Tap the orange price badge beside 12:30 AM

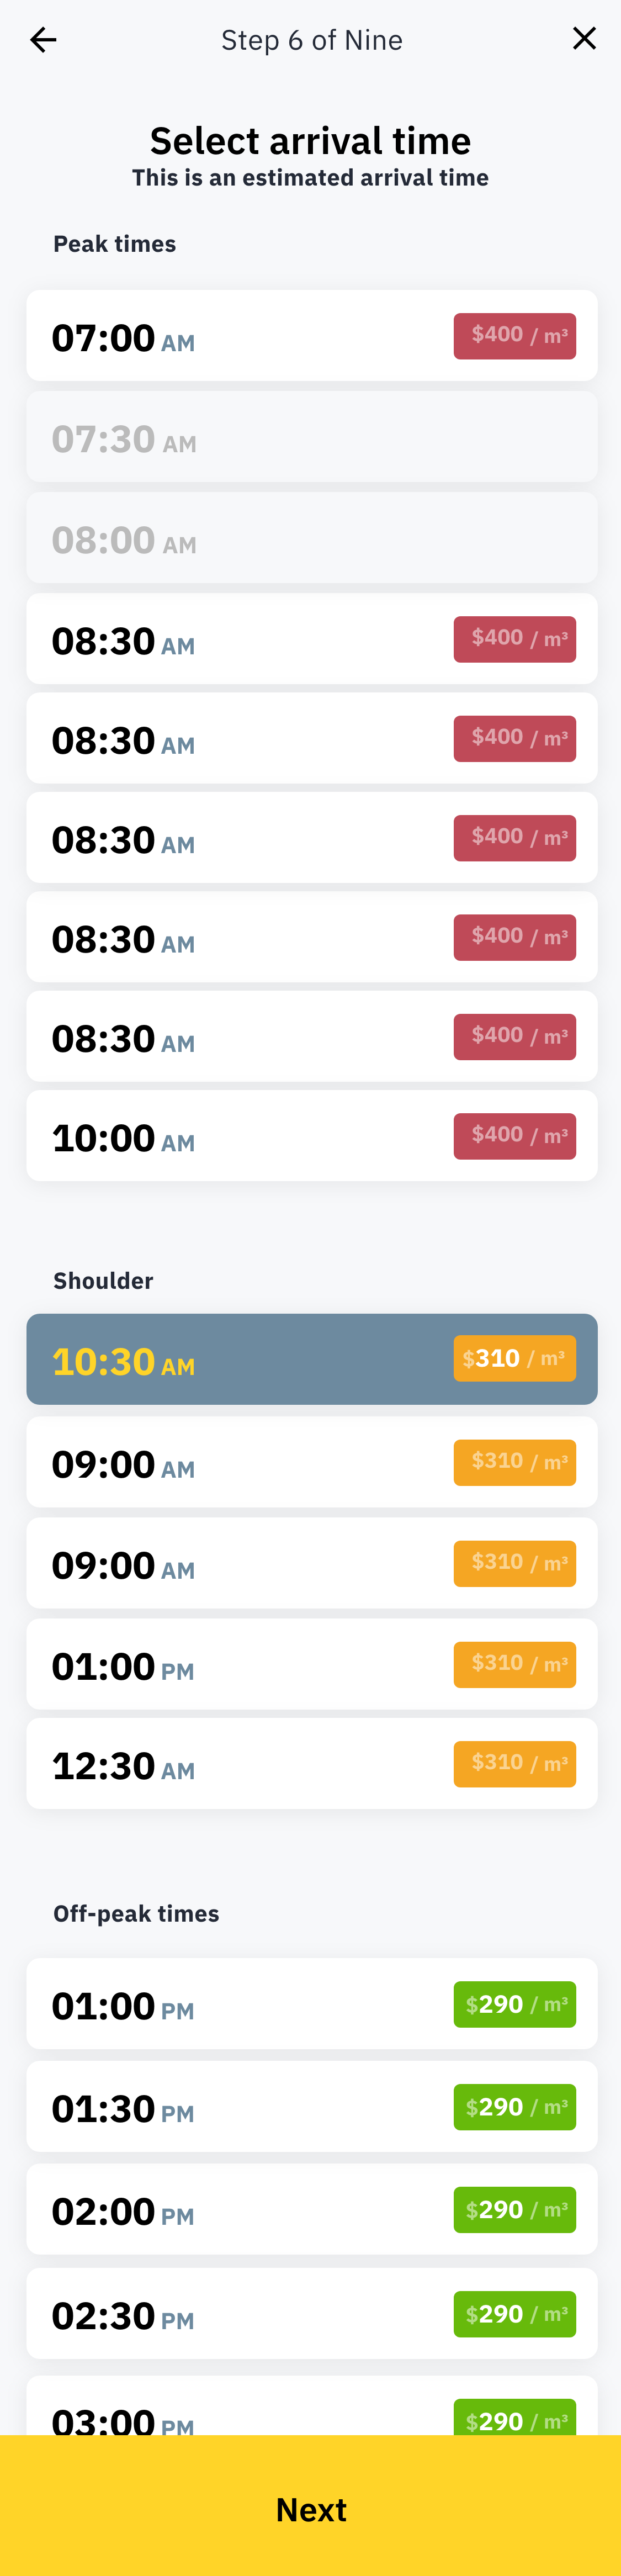[x=514, y=1764]
